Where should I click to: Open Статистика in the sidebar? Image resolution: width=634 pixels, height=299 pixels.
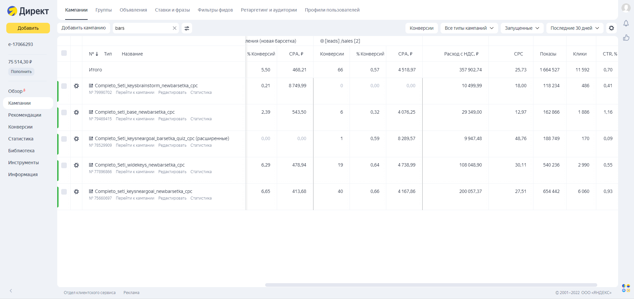21,139
